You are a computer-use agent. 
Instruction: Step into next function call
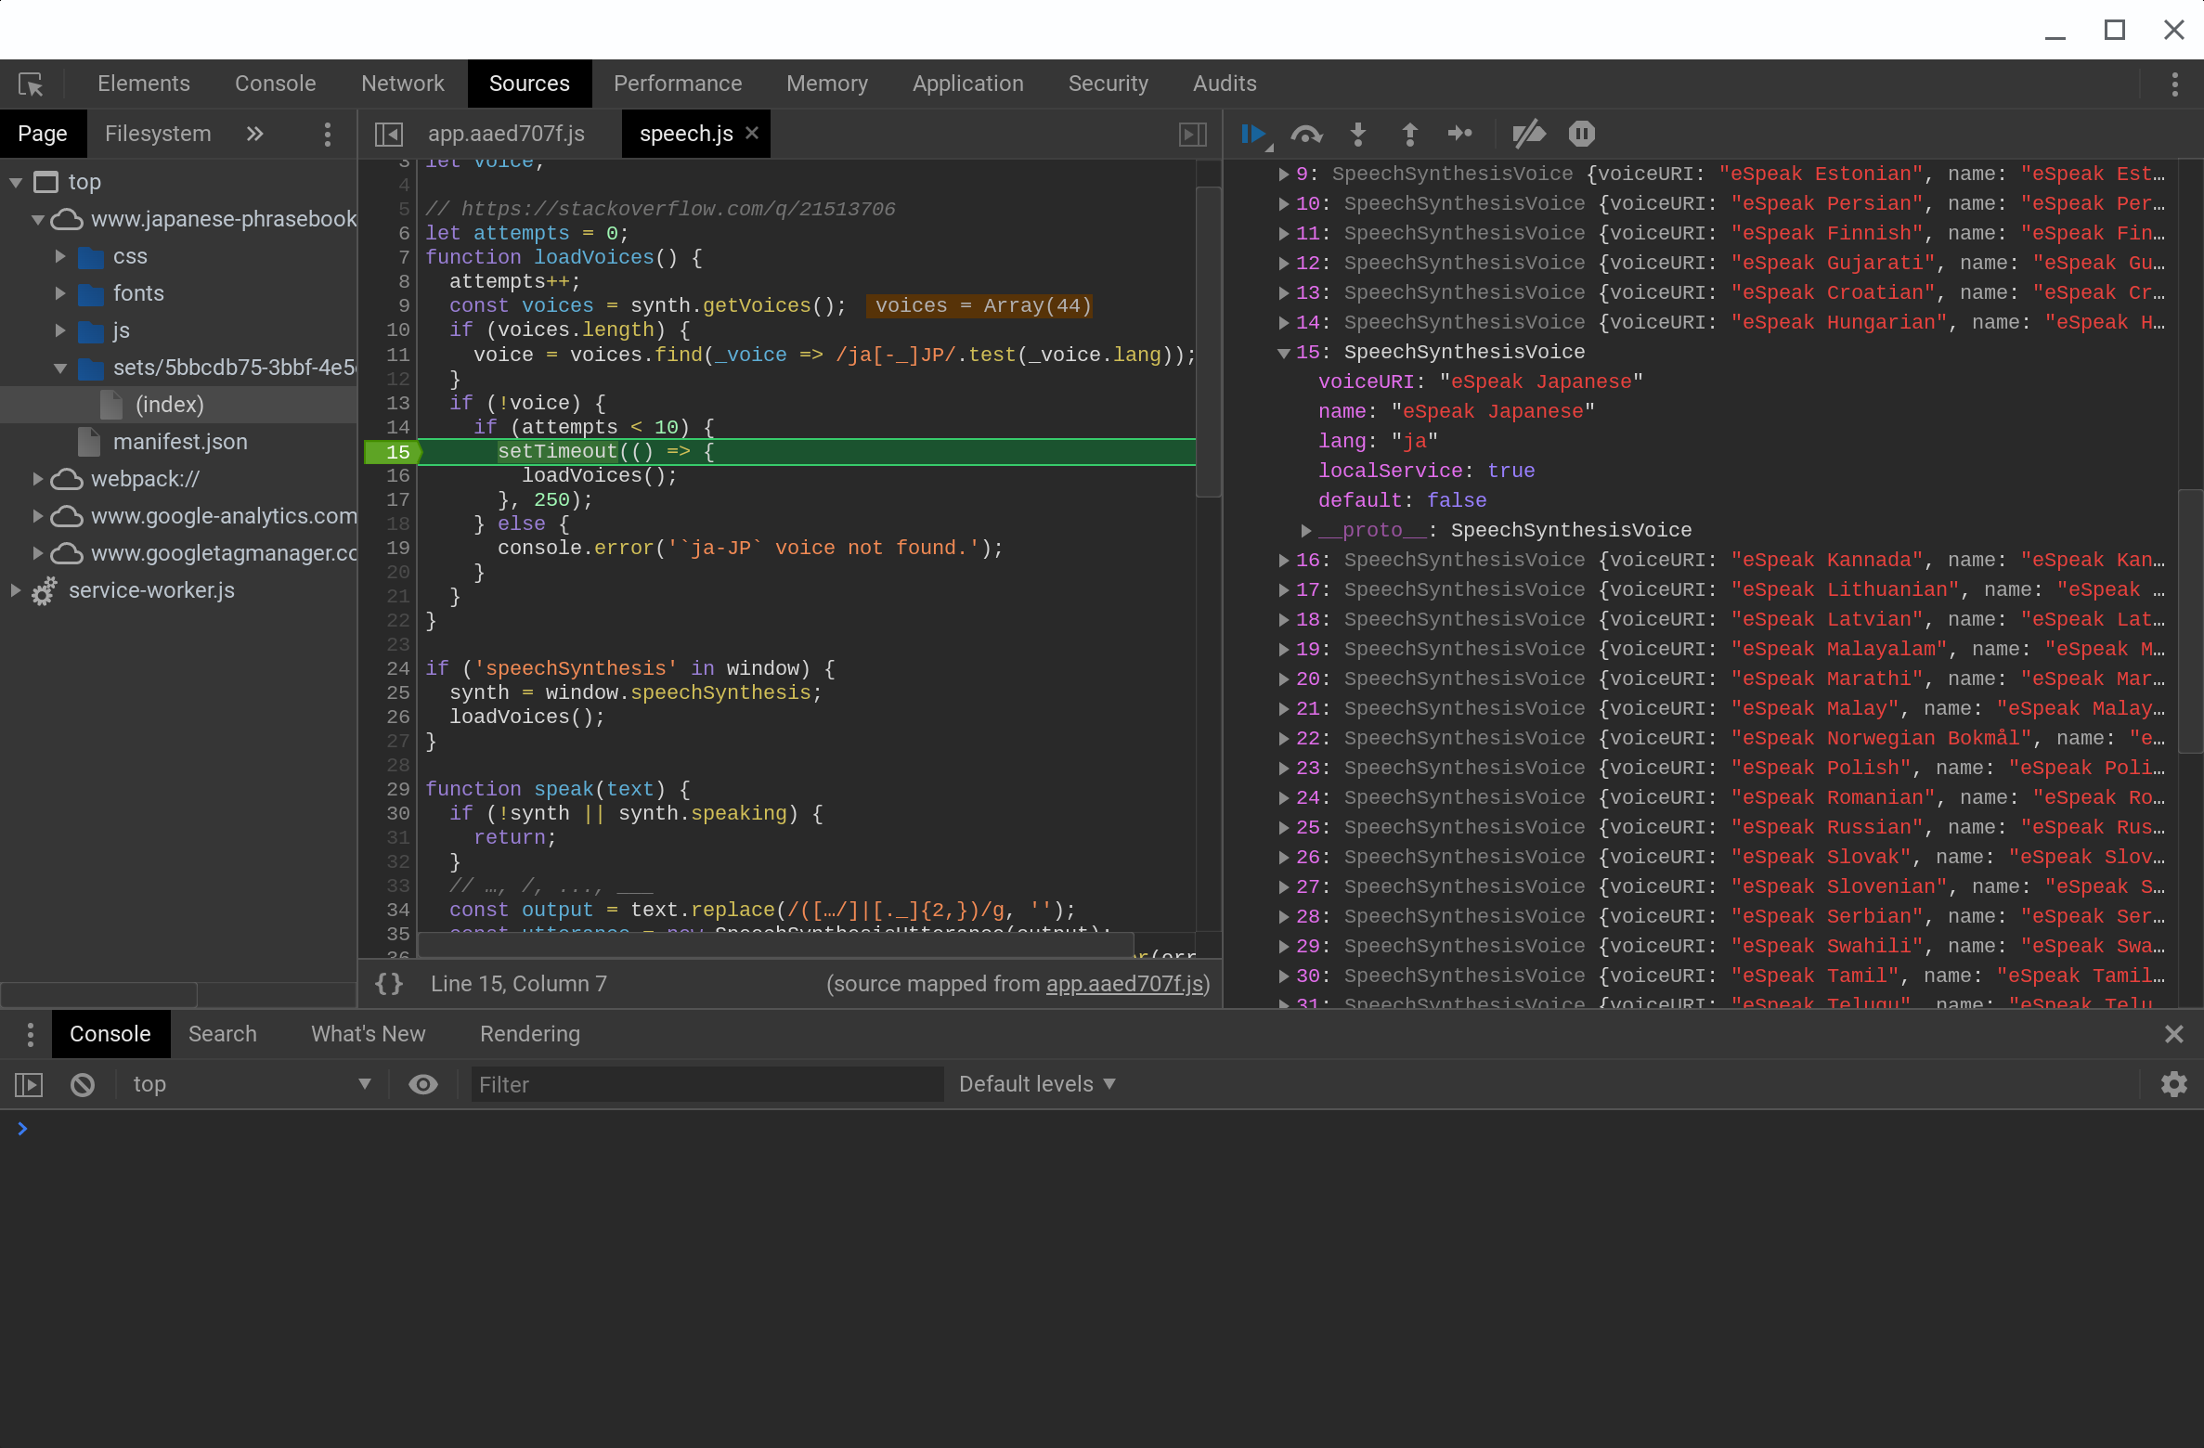(x=1357, y=135)
